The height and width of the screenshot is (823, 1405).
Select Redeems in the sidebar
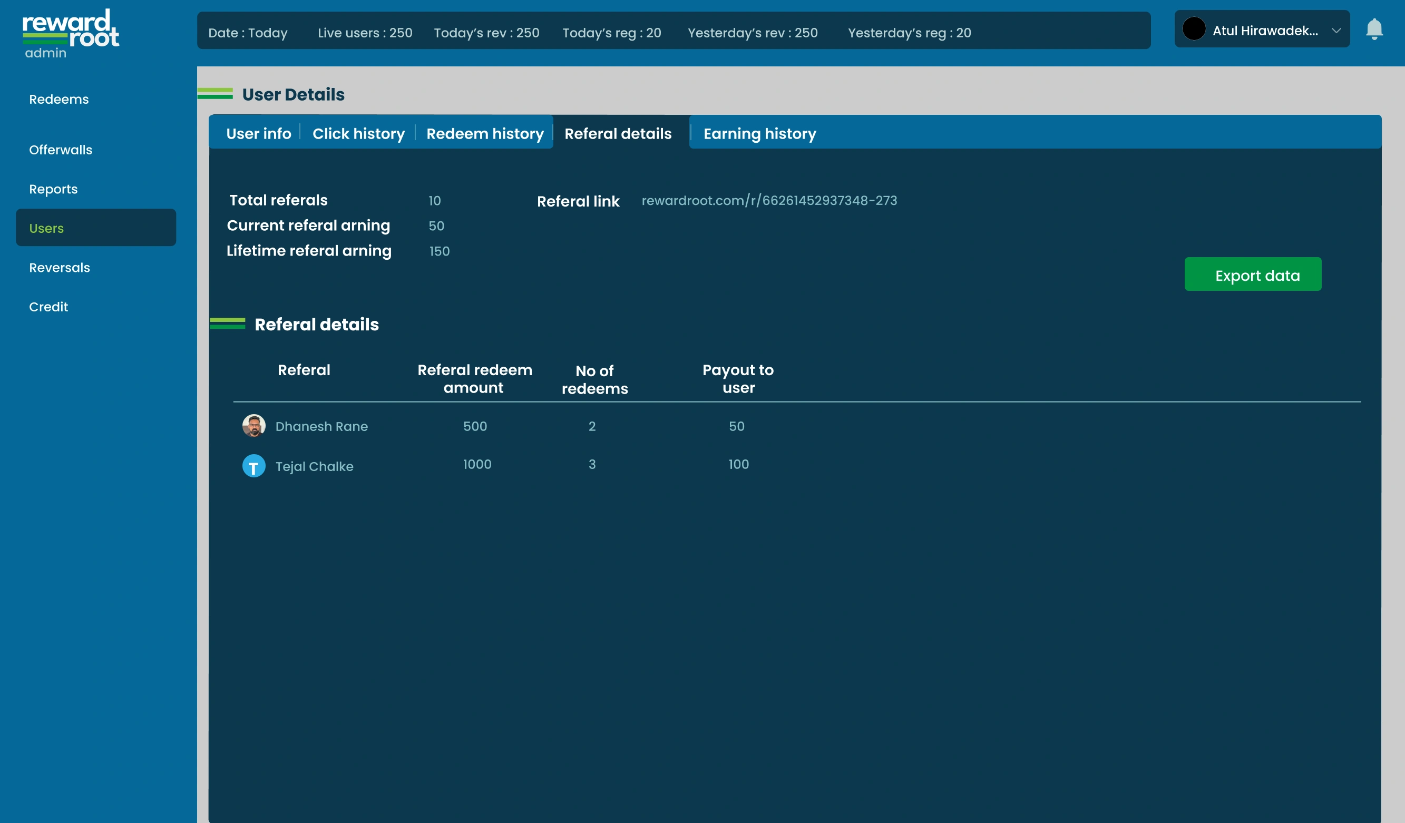58,99
